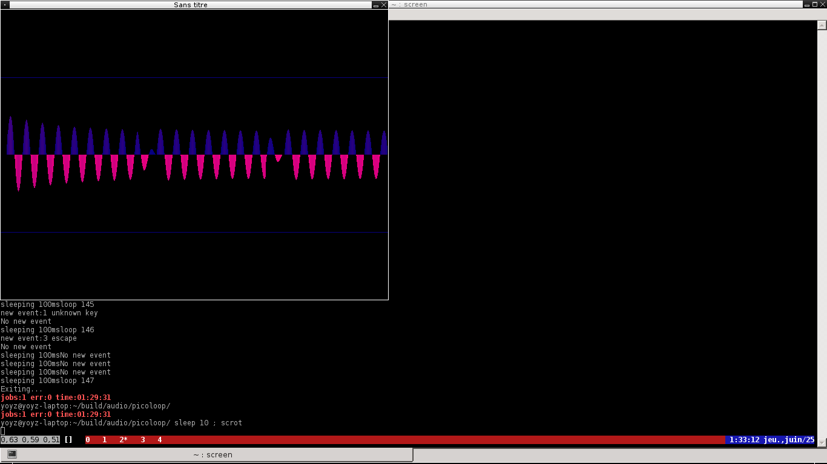This screenshot has height=464, width=827.
Task: Switch to screen window 4 in the status bar
Action: [x=160, y=440]
